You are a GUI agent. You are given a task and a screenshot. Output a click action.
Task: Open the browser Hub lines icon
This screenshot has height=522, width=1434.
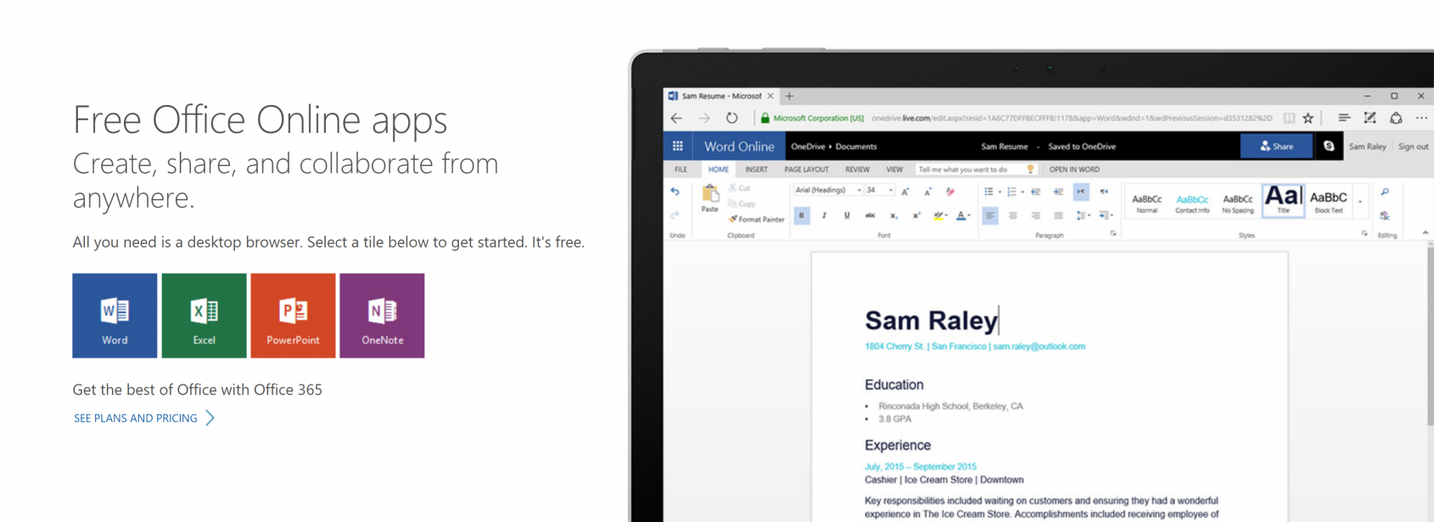click(x=1344, y=118)
